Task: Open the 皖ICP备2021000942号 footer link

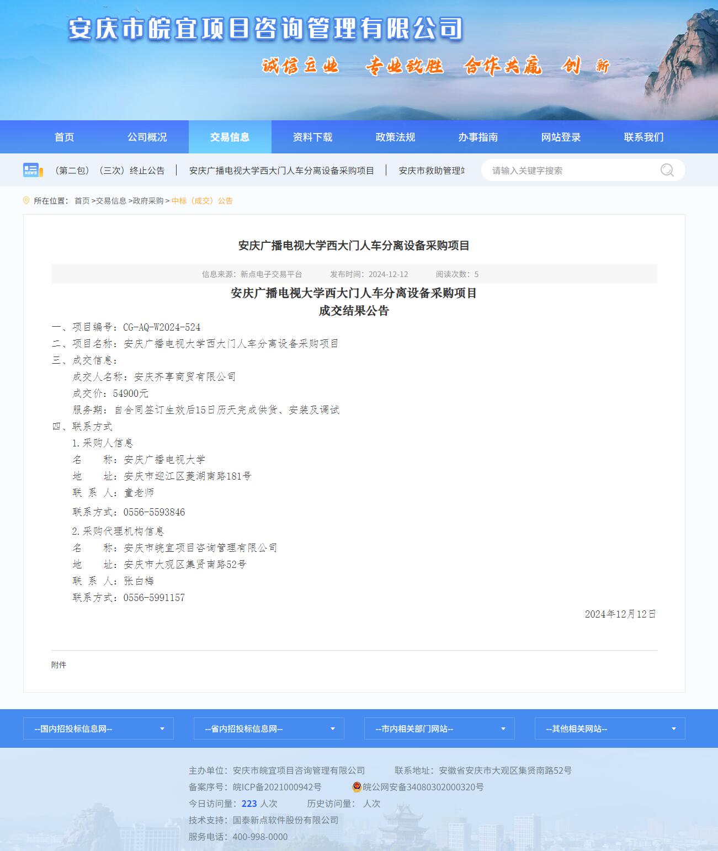Action: (276, 787)
